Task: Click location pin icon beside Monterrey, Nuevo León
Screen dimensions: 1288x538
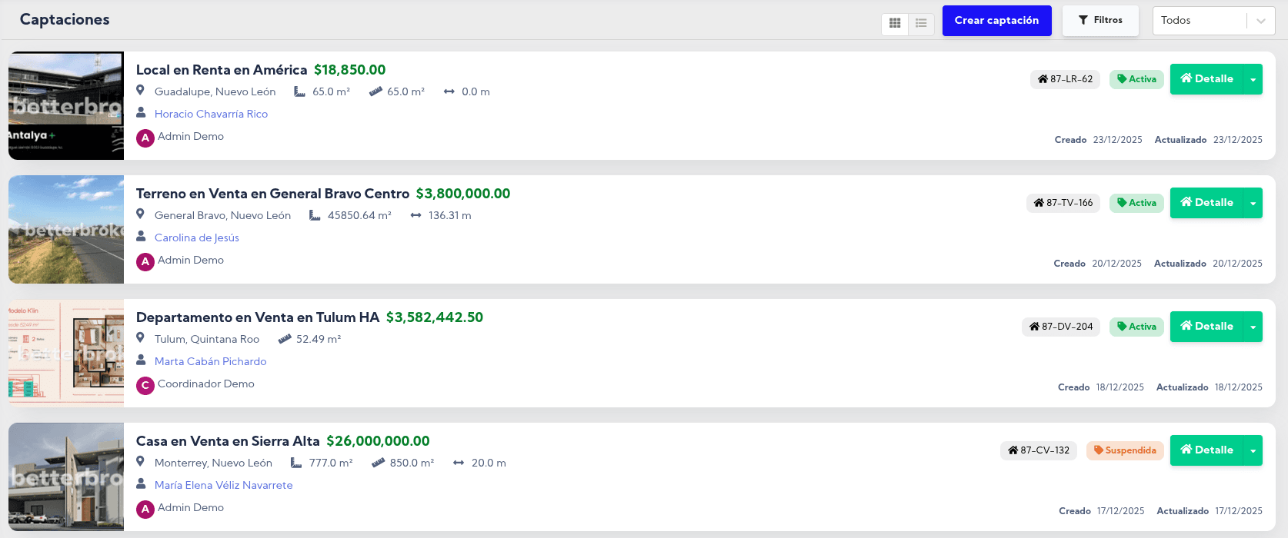Action: click(140, 462)
